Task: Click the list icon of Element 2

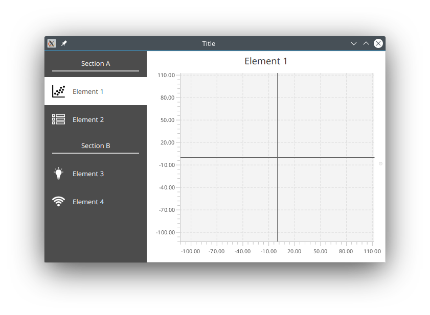Action: (58, 119)
